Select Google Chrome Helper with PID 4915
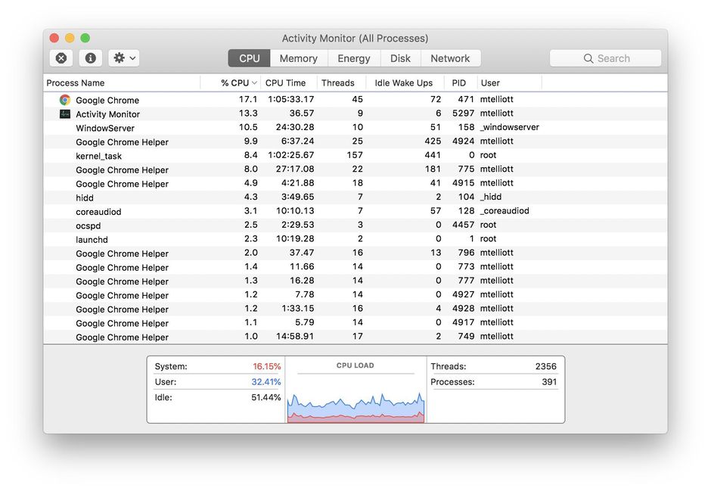 pos(355,184)
